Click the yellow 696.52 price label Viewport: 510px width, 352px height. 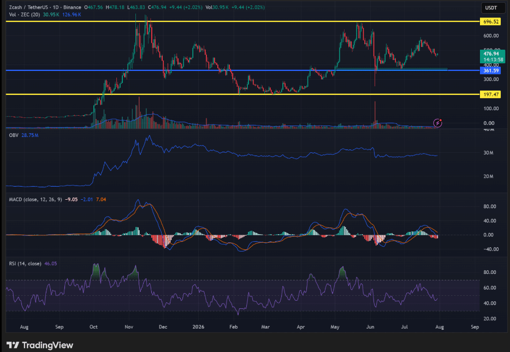pyautogui.click(x=491, y=22)
